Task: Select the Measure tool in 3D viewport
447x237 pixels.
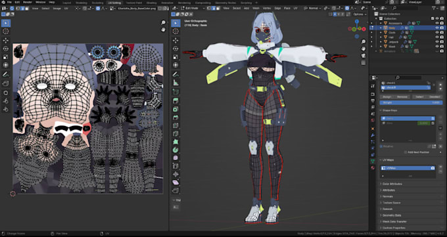Action: click(x=176, y=83)
